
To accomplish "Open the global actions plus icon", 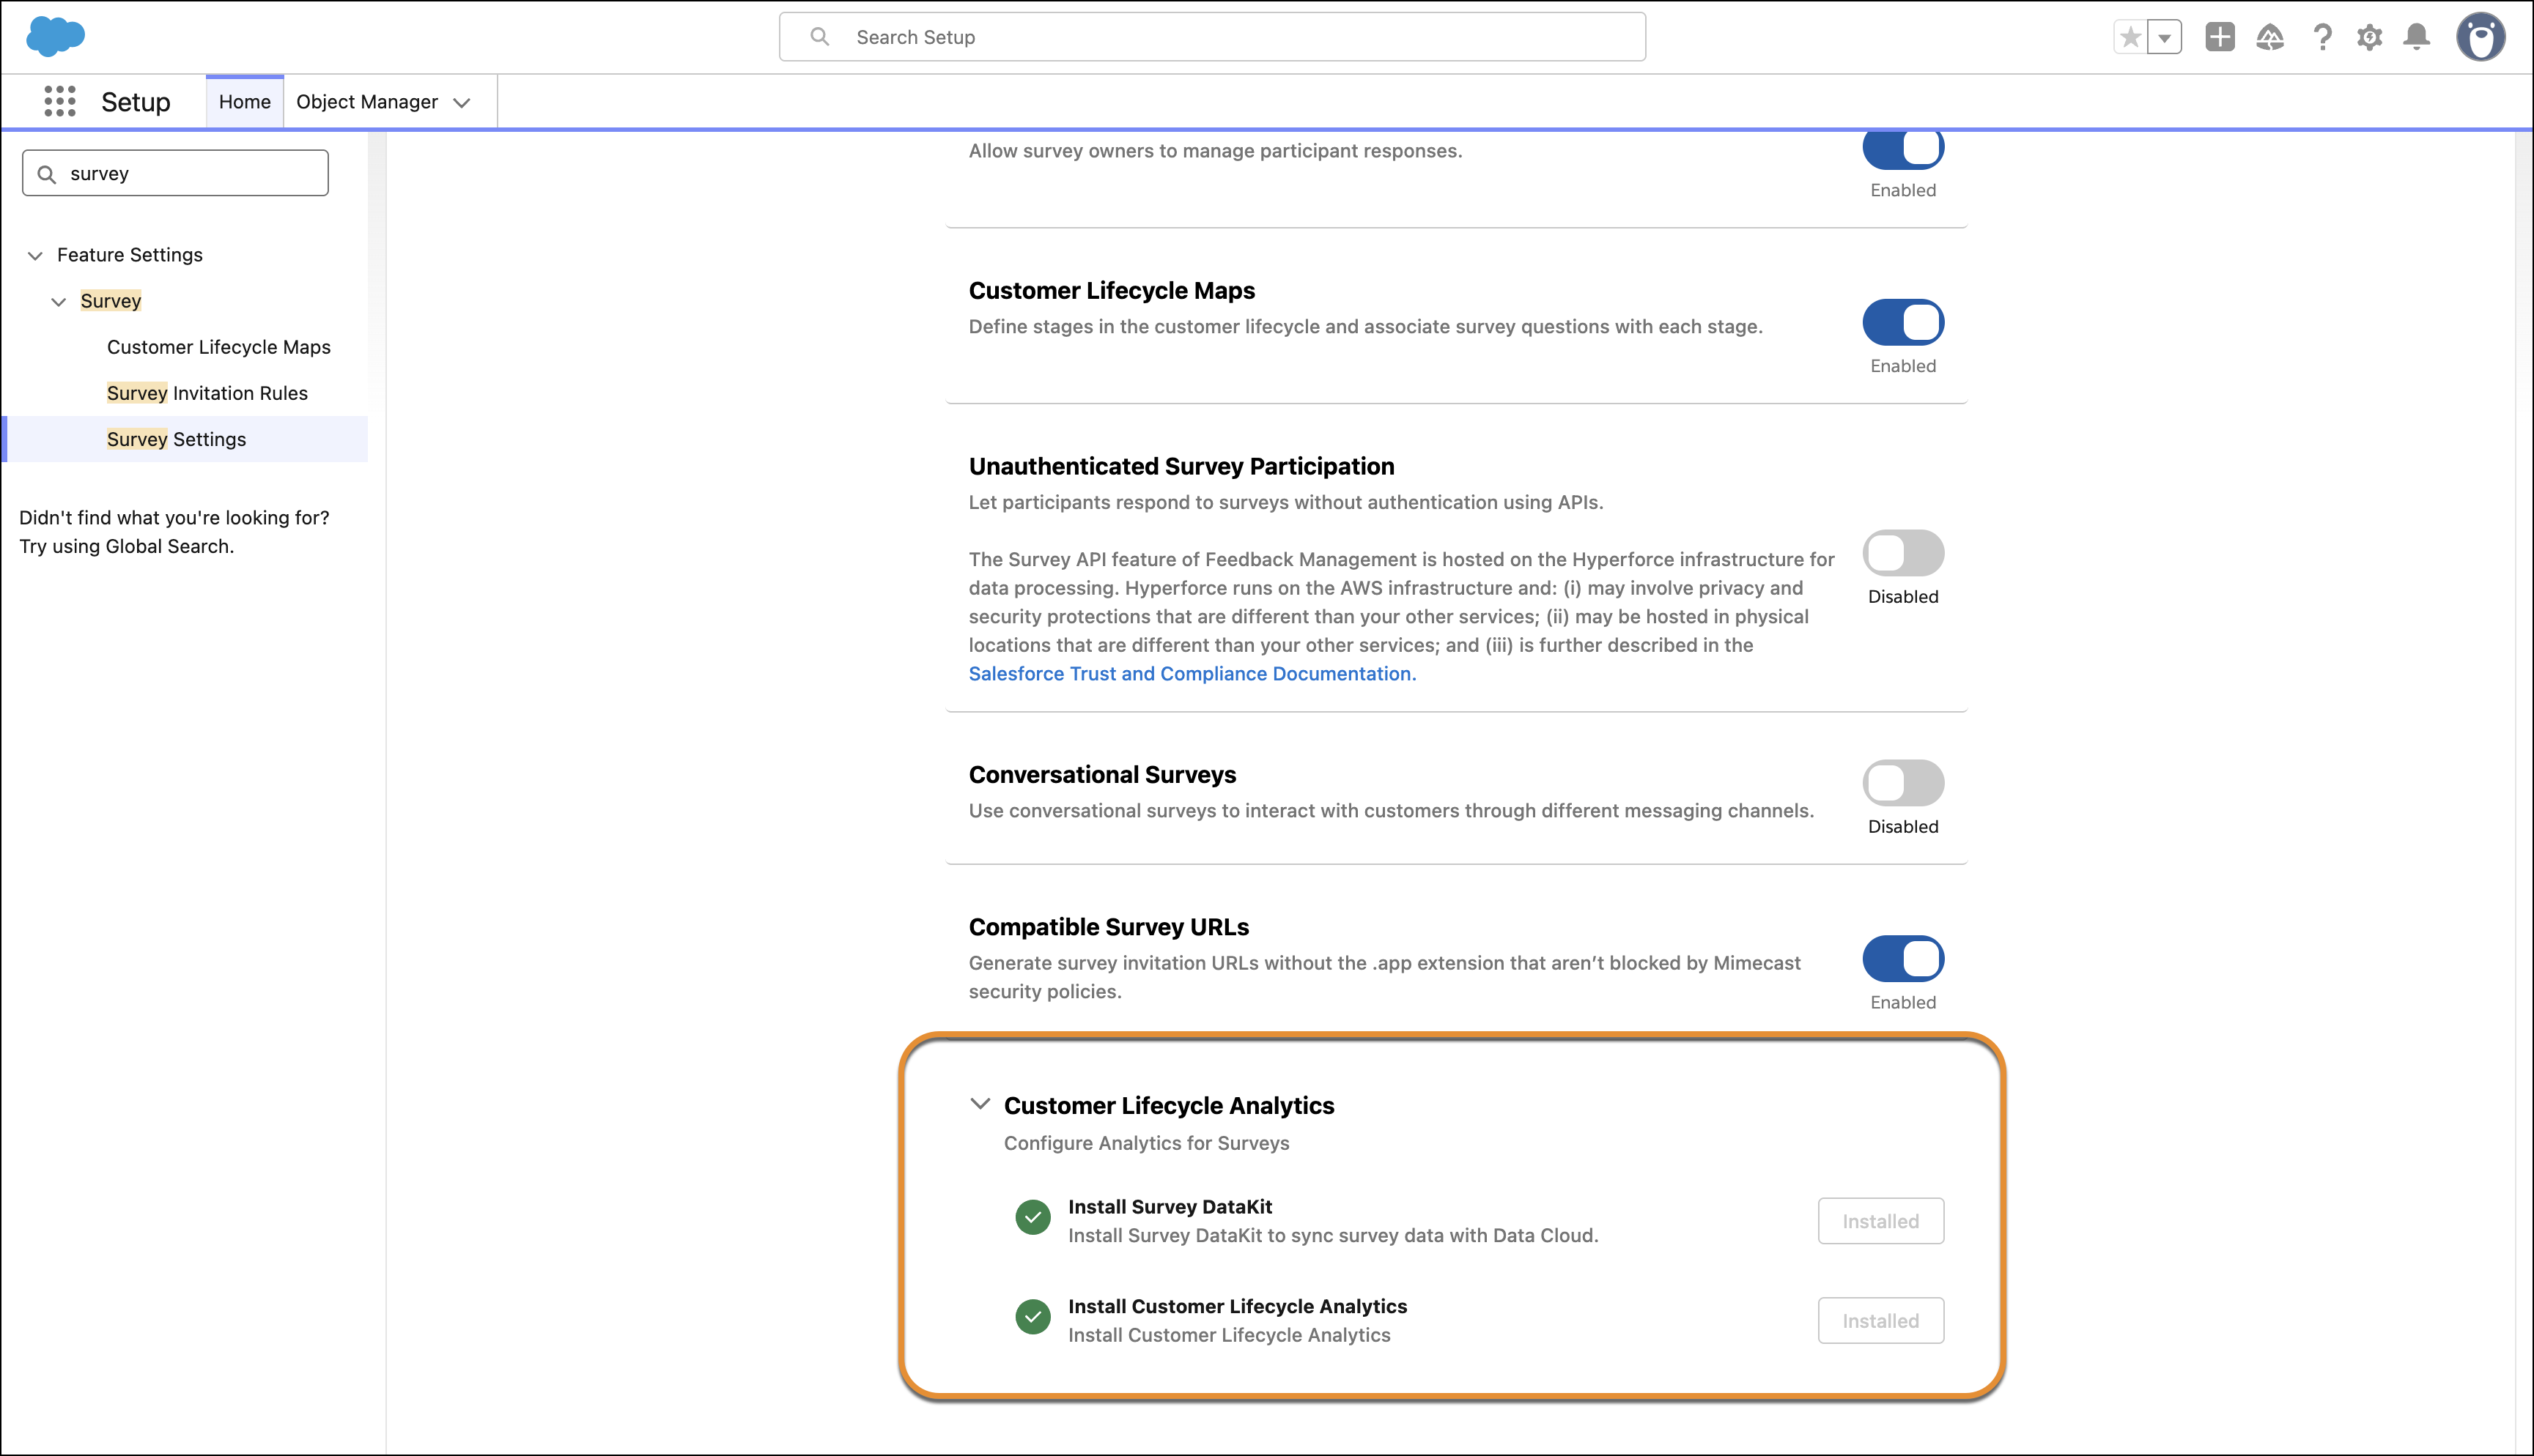I will click(x=2220, y=37).
